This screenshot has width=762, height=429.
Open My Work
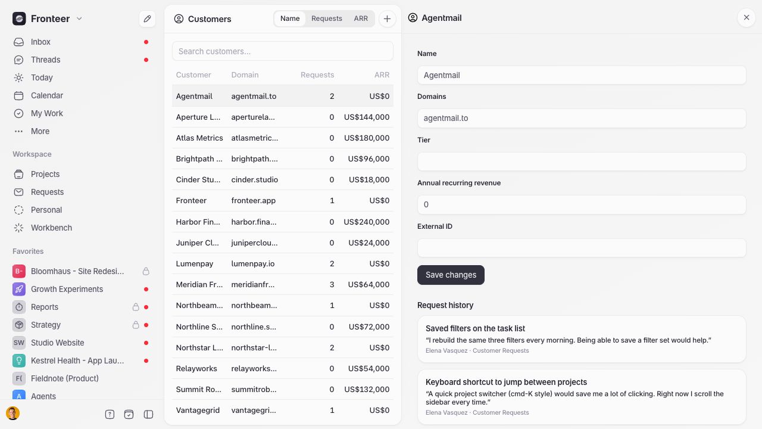coord(82,113)
